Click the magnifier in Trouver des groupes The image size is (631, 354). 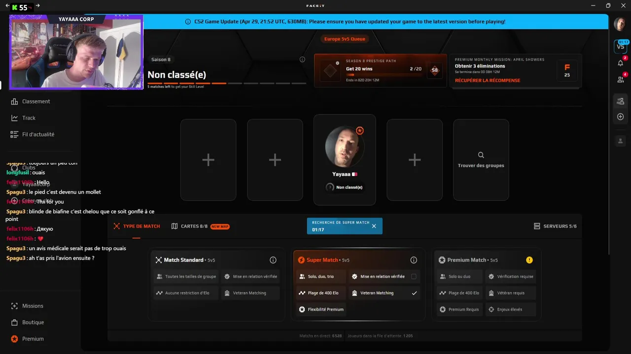coord(481,155)
